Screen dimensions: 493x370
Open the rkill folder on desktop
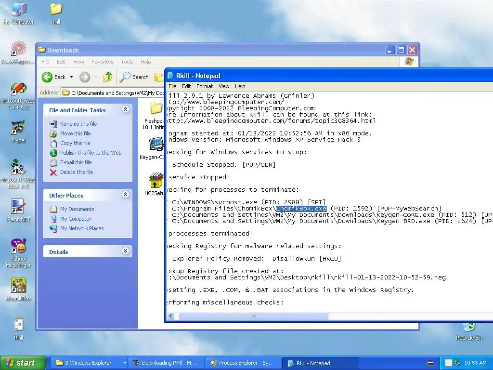[56, 13]
